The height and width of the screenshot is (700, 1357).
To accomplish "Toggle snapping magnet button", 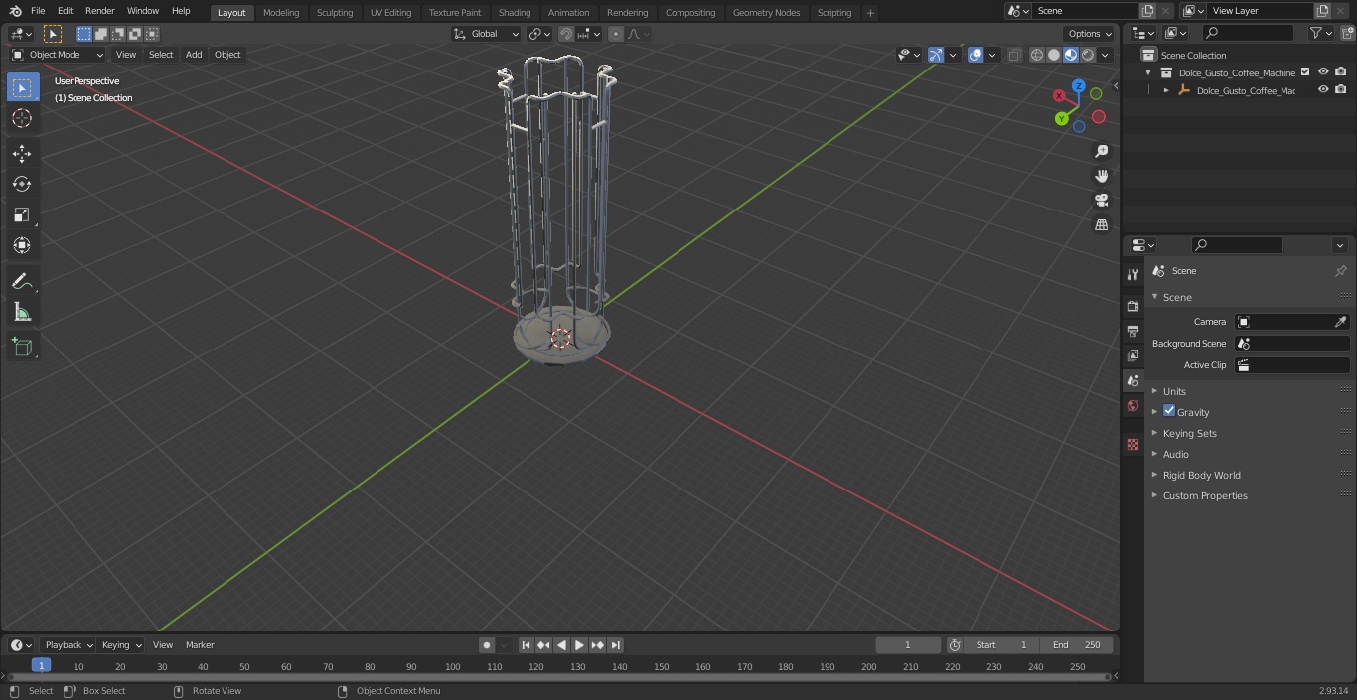I will [566, 34].
